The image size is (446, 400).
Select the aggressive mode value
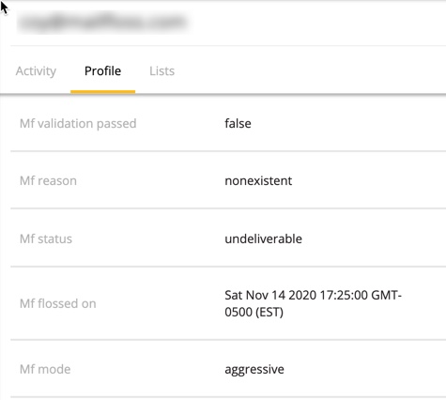click(x=254, y=370)
